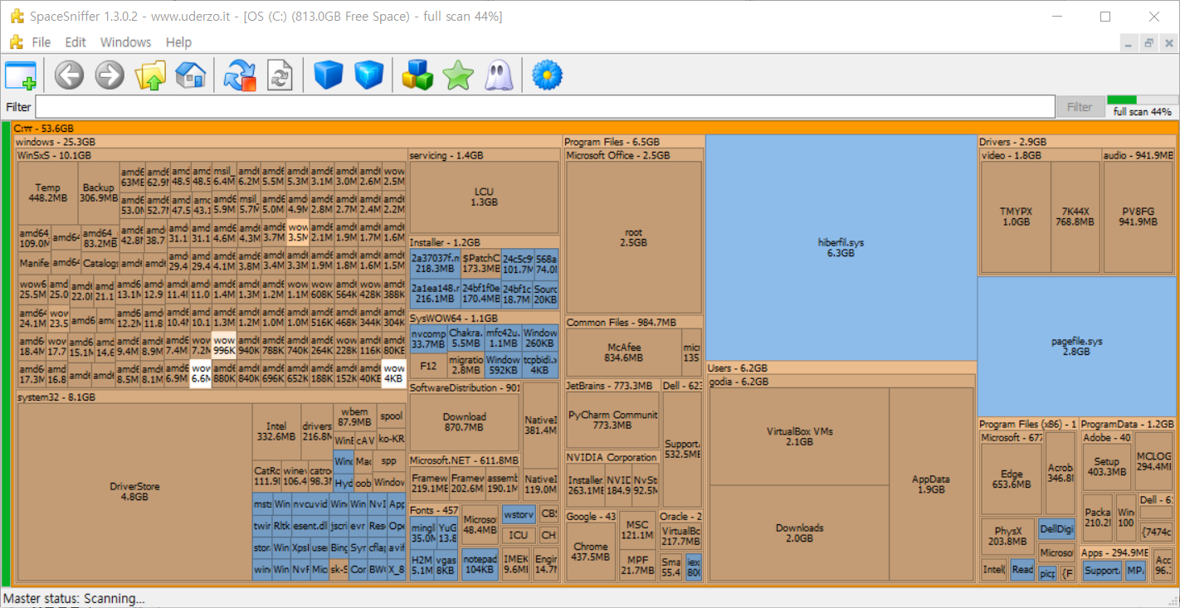Viewport: 1180px width, 608px height.
Task: Restore the inner child window
Action: [x=1149, y=43]
